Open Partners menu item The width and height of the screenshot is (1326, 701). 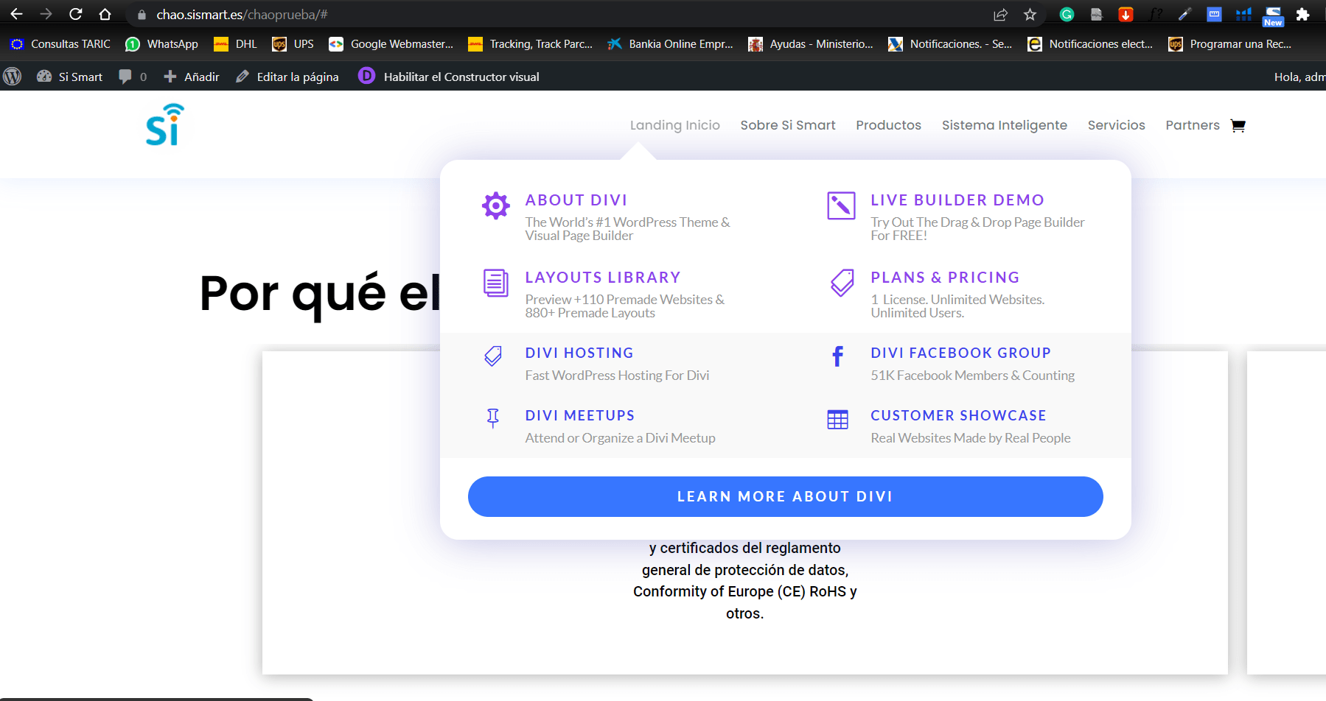pos(1192,125)
